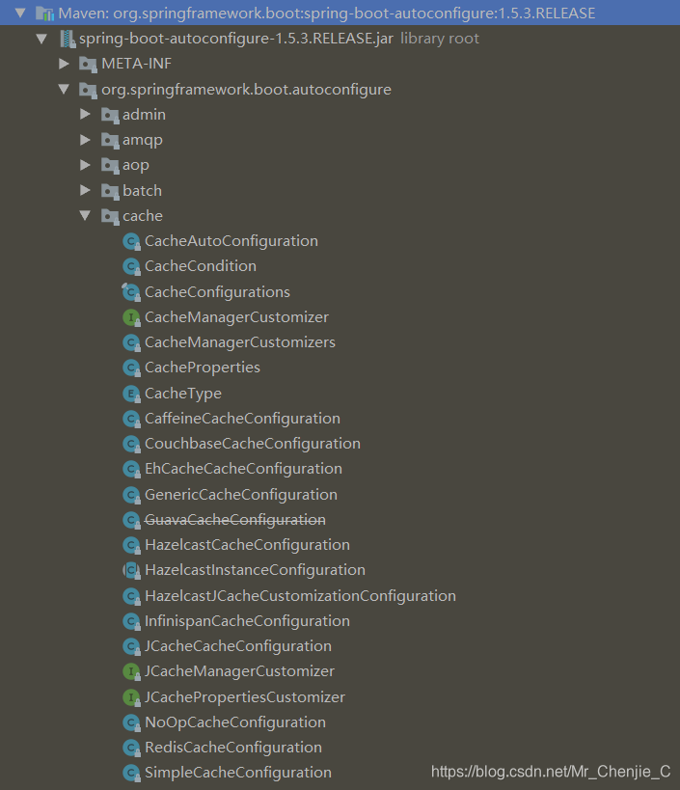Click the class icon of CaffeineCacheConfiguration

coord(131,420)
